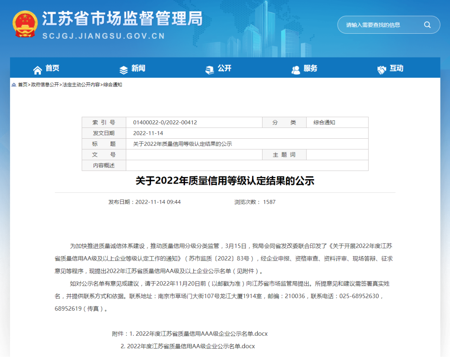Screen dimensions: 450x359
Task: Go to 政府信息公开 breadcrumb link
Action: (x=45, y=85)
